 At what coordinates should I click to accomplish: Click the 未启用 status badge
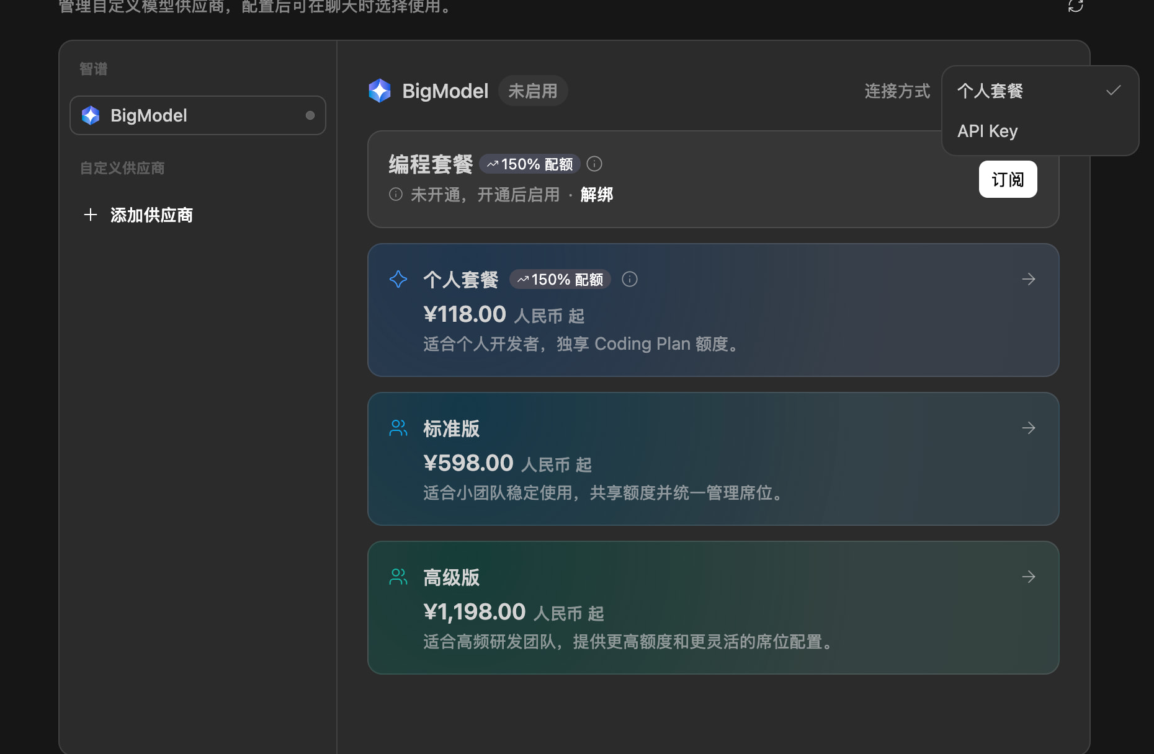click(x=533, y=91)
